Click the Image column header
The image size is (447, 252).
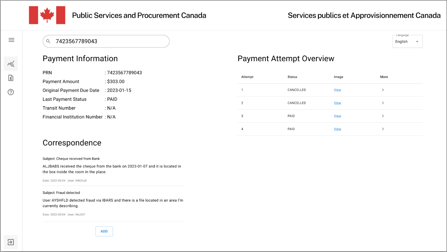tap(338, 77)
